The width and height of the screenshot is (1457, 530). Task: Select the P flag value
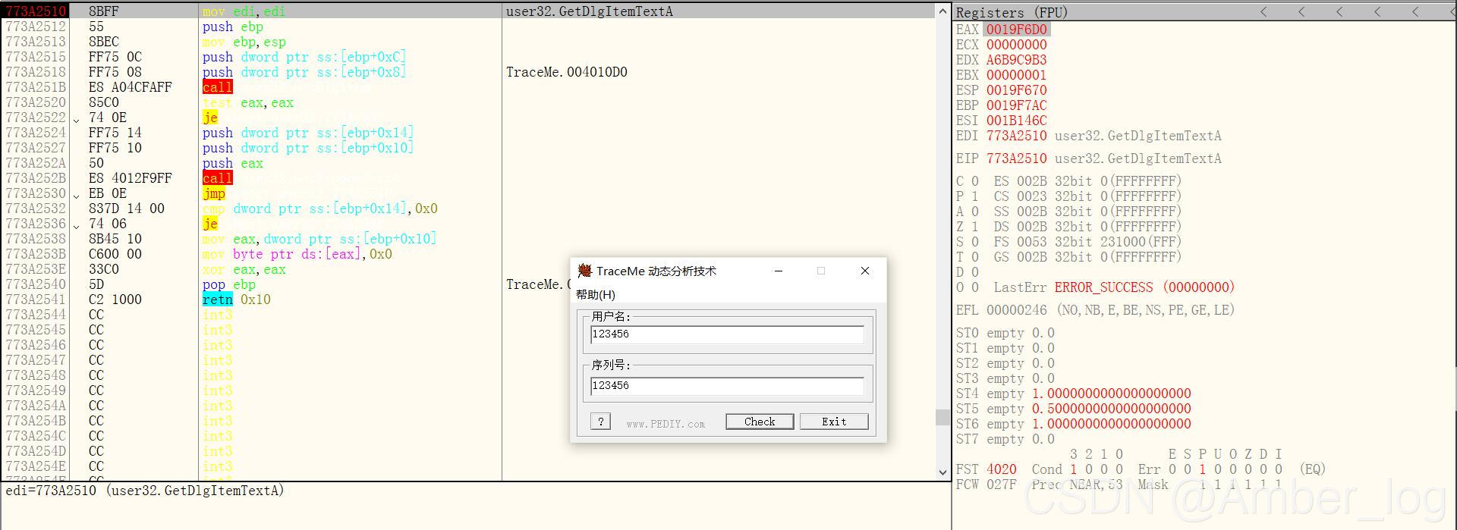click(975, 196)
